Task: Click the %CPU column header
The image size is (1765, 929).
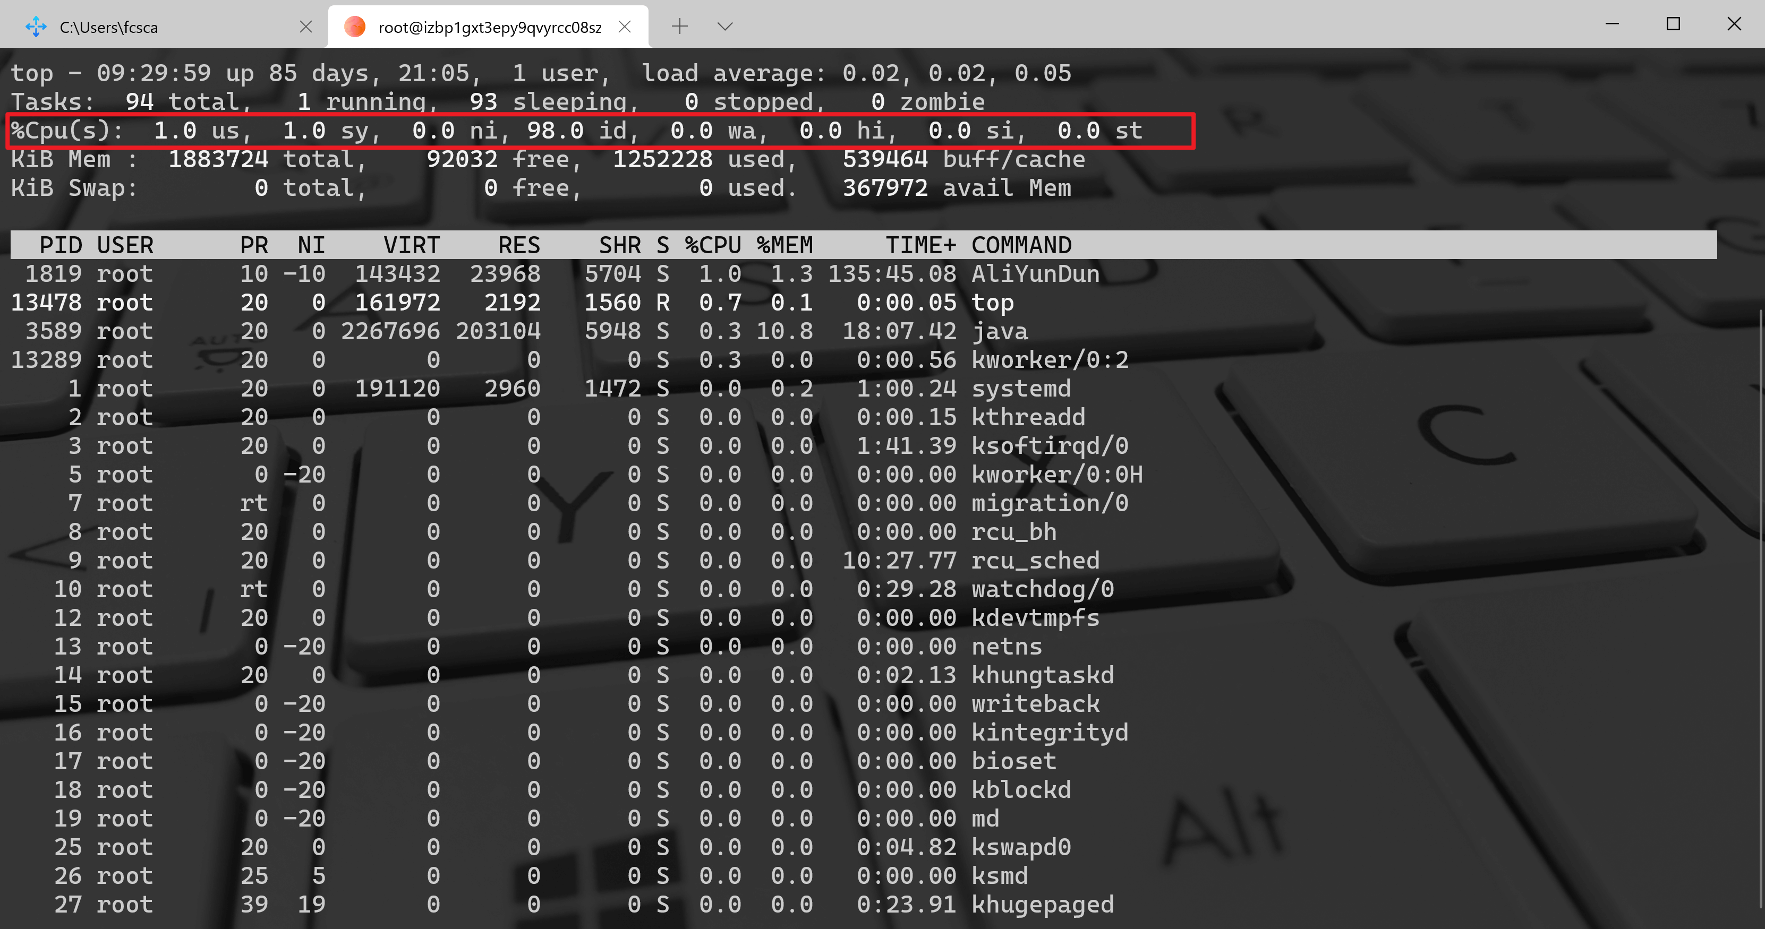Action: click(713, 245)
